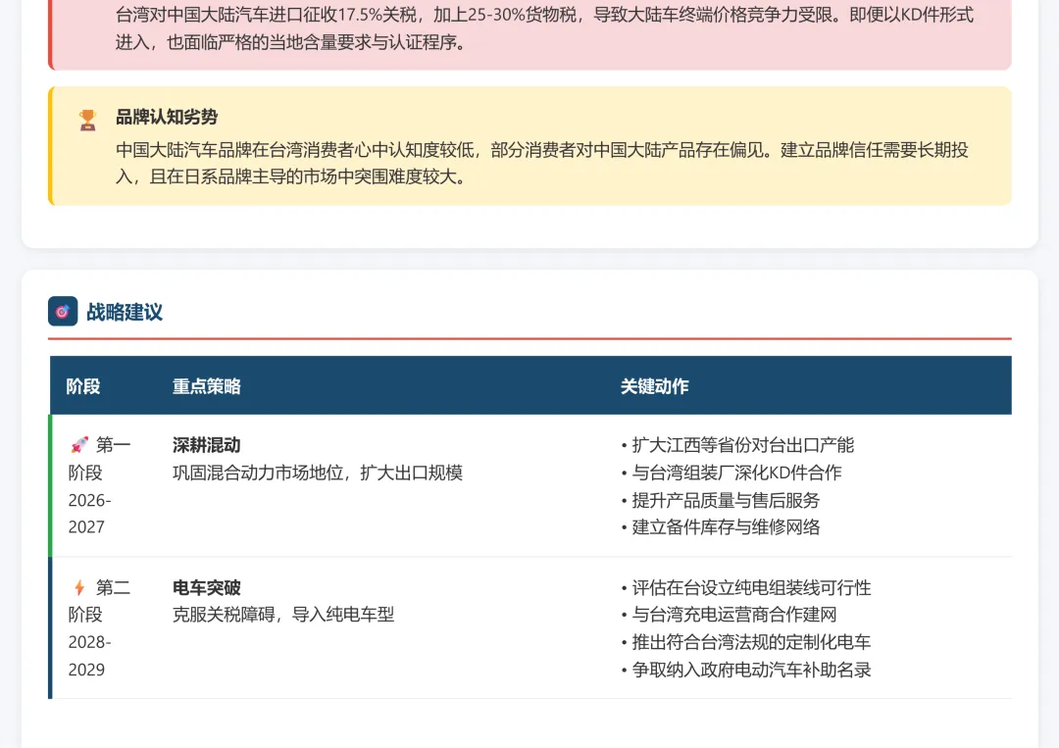Click the trophy icon beside 品牌认知劣势

click(x=88, y=121)
